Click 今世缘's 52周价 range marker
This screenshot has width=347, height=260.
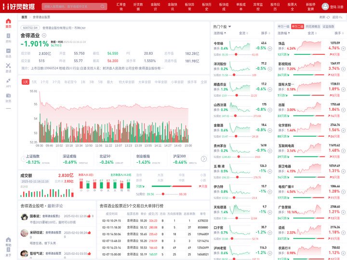tap(236, 54)
